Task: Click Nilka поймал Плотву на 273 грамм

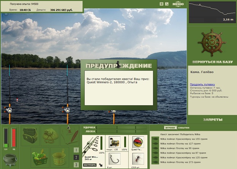Action: [180, 162]
